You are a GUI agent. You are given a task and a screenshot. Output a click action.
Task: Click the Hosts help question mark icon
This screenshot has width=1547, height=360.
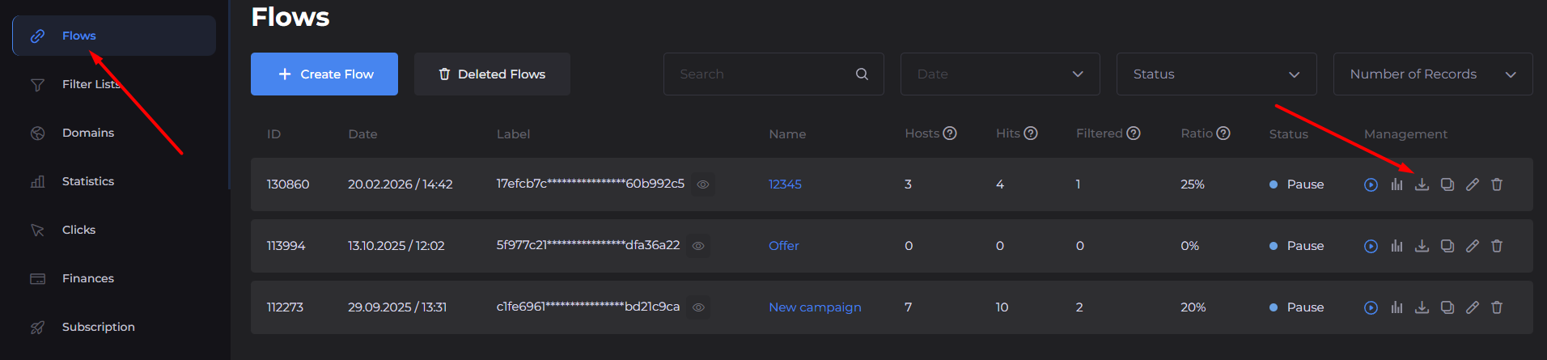(950, 133)
